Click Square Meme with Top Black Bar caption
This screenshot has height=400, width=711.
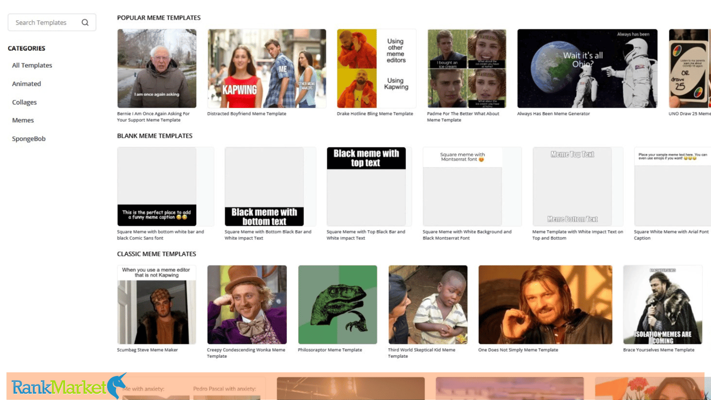point(366,235)
